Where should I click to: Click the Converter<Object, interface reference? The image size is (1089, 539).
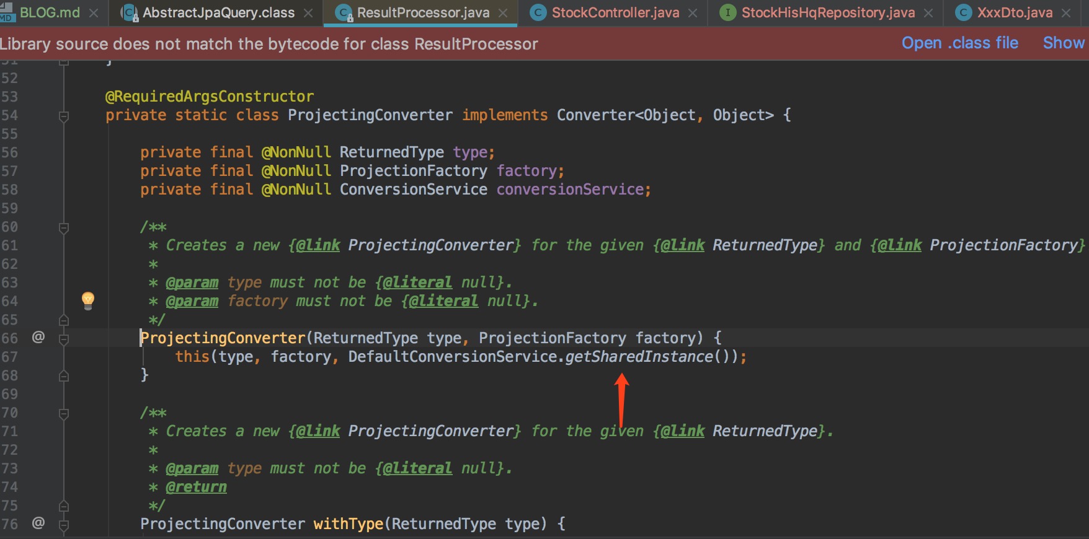click(x=629, y=115)
